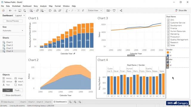Screen dimensions: 191x107
Task: Undo with the back arrow icon
Action: pyautogui.click(x=10, y=11)
